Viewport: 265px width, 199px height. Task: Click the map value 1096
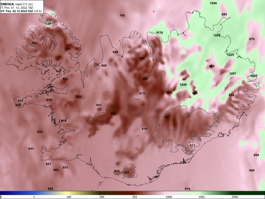pyautogui.click(x=213, y=3)
